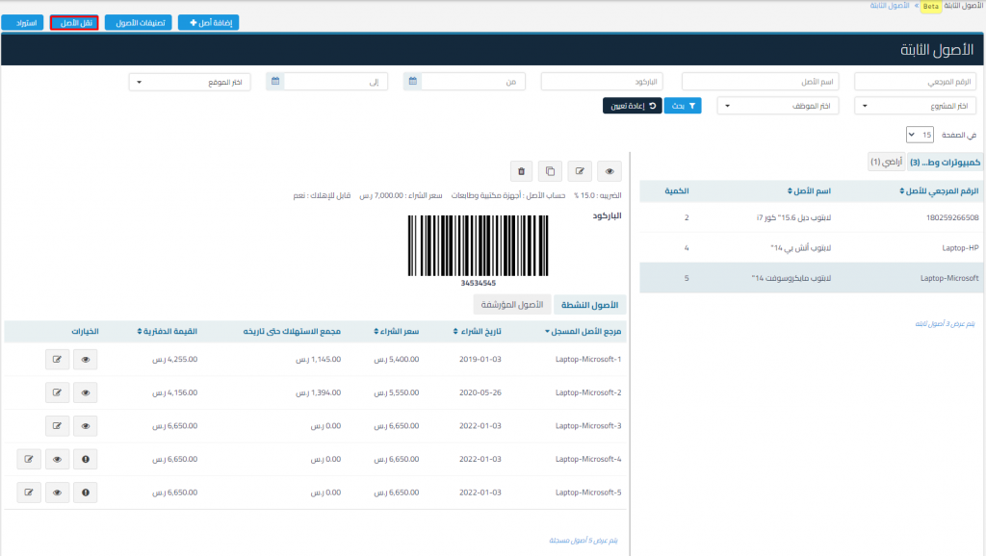Image resolution: width=986 pixels, height=556 pixels.
Task: Select the 'أراضي (1)' category tab
Action: coord(885,162)
